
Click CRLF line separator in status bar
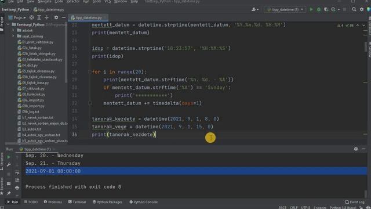click(x=294, y=207)
